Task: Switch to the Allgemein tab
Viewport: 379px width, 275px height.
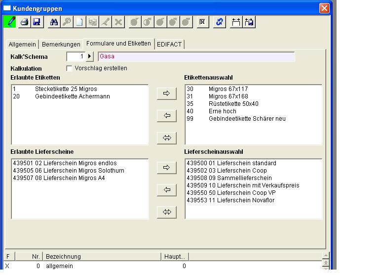Action: click(x=22, y=45)
